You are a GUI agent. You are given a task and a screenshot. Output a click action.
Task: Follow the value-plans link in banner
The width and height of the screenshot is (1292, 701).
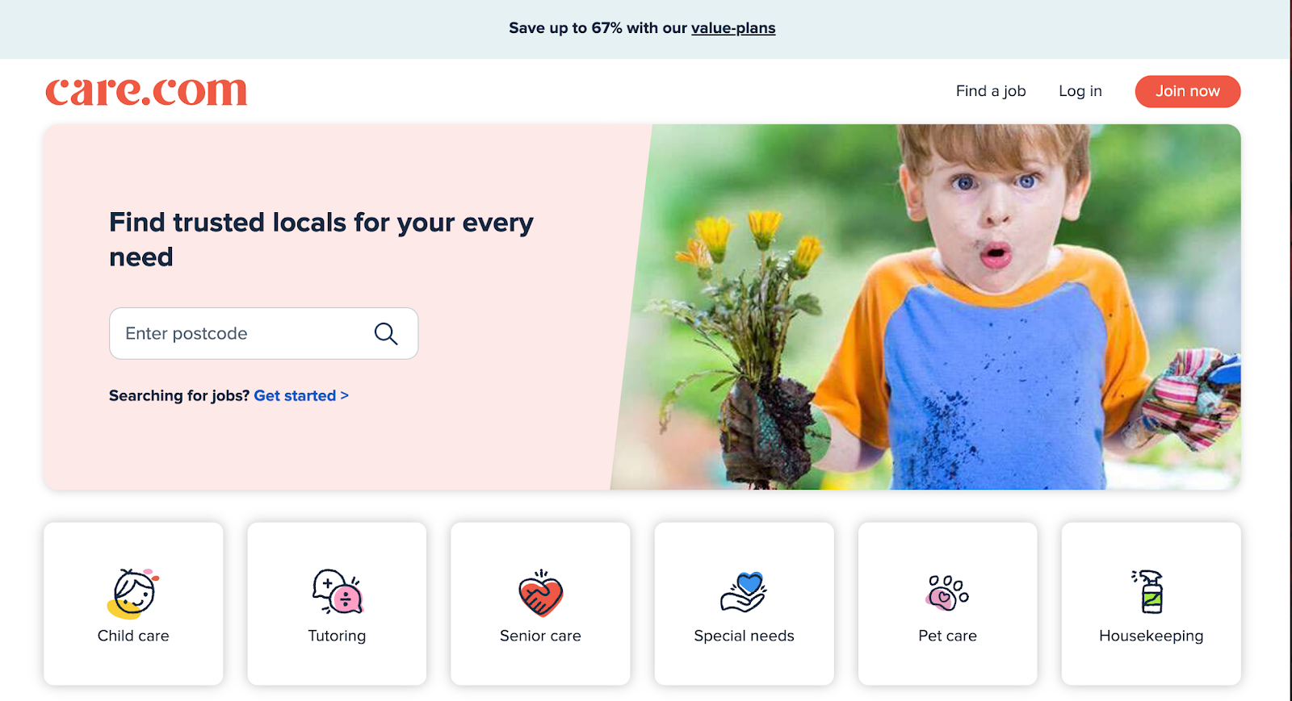pyautogui.click(x=733, y=28)
